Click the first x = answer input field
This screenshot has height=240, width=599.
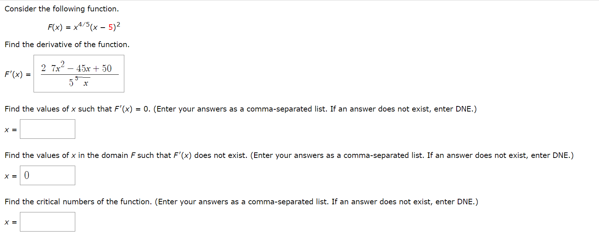pyautogui.click(x=47, y=128)
